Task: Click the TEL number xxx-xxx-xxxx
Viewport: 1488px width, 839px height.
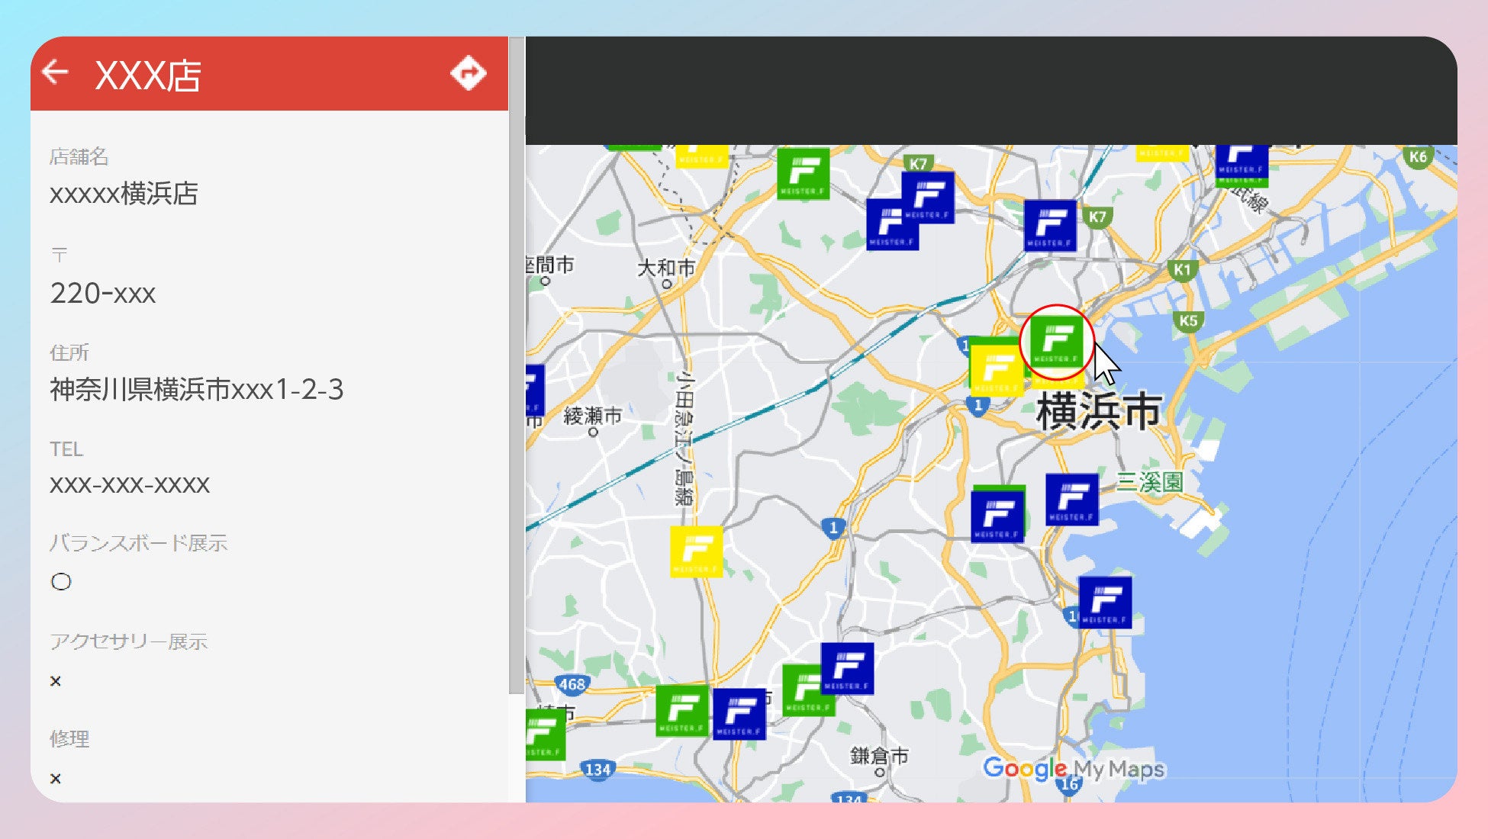Action: click(x=130, y=485)
